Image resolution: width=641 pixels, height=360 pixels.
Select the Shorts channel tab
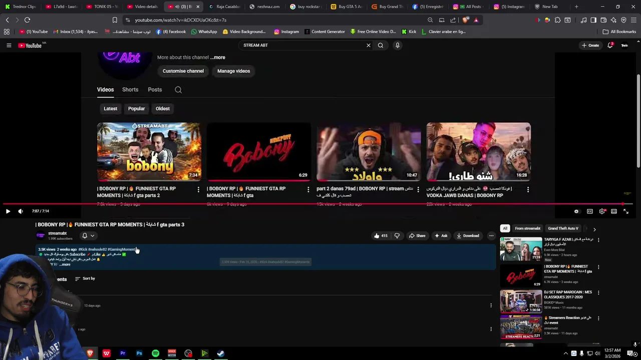(130, 89)
